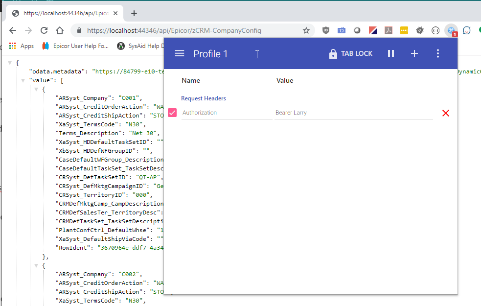Collapse the "value" array
Viewport: 481px width, 306px height.
coord(23,80)
